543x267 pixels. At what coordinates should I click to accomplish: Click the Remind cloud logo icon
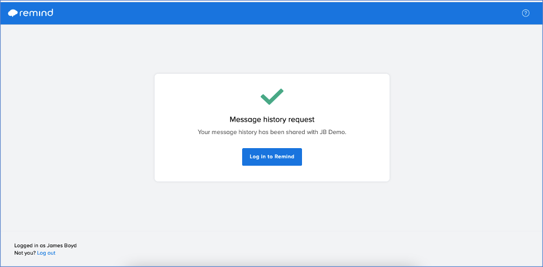pyautogui.click(x=13, y=14)
